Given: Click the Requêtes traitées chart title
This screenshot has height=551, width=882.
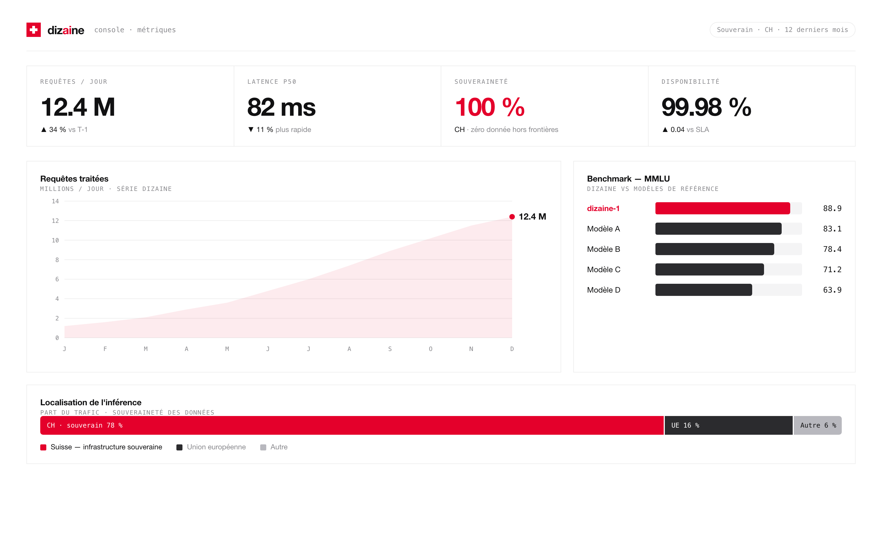Looking at the screenshot, I should point(74,179).
